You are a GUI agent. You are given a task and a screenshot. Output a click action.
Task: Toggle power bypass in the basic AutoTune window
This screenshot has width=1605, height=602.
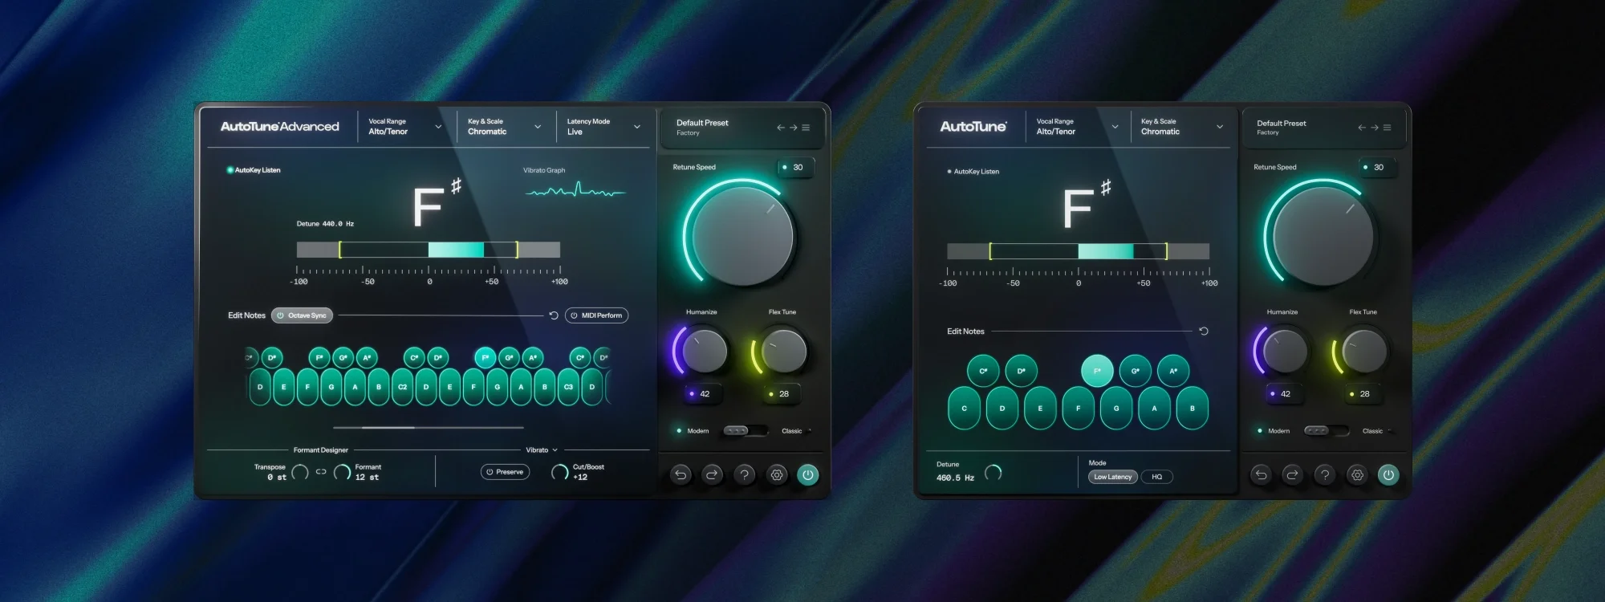point(1388,474)
